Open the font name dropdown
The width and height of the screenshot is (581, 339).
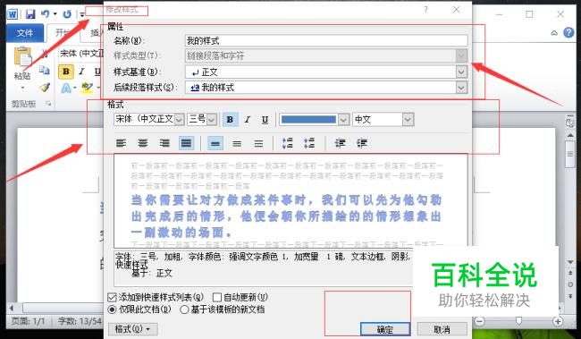pos(179,120)
